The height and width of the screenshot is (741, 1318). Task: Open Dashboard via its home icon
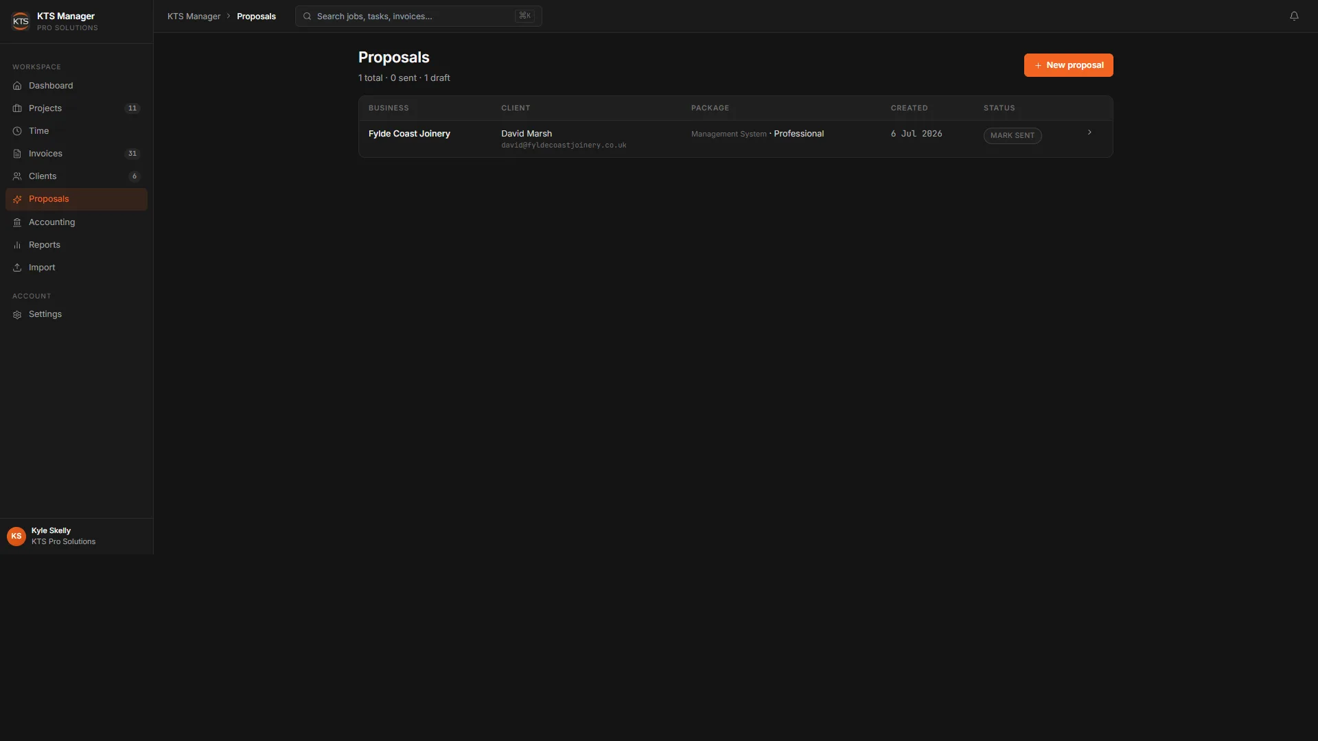pyautogui.click(x=17, y=86)
